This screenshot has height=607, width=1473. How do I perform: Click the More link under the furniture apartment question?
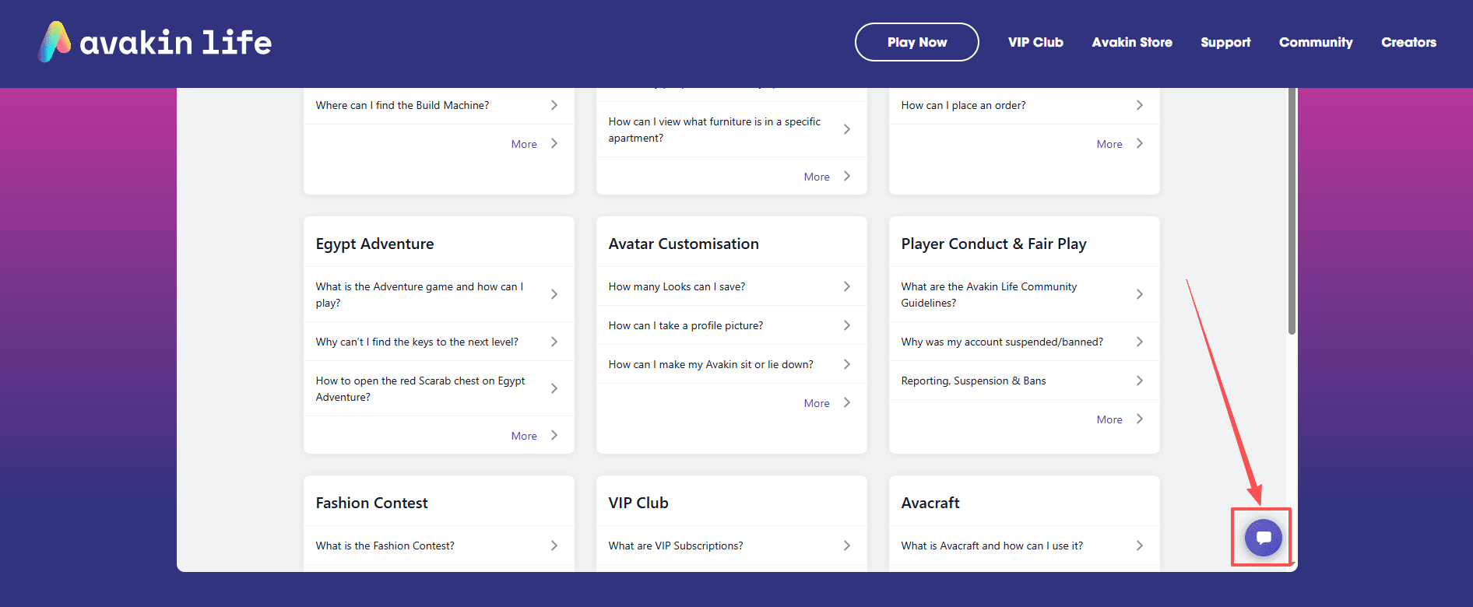(817, 177)
